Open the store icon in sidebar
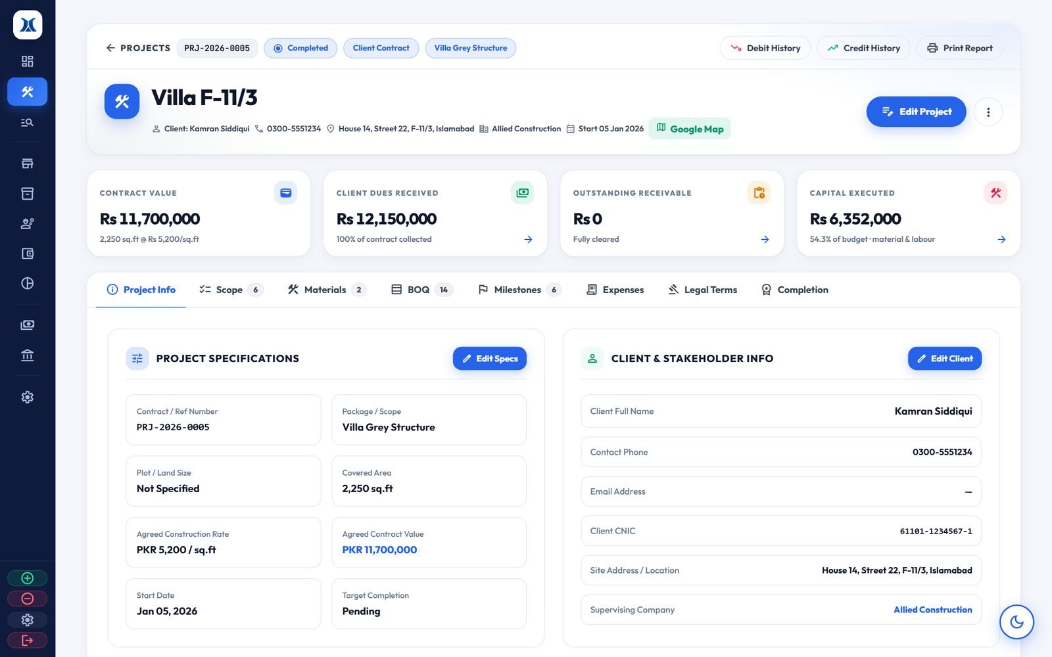 pyautogui.click(x=27, y=164)
